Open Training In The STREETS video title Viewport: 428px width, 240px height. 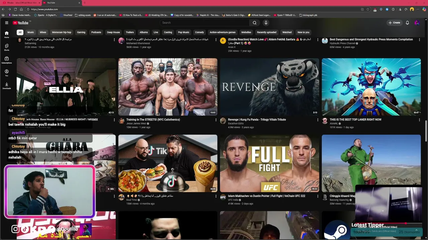coord(153,120)
